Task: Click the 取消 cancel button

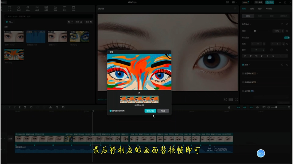Action: [163, 111]
